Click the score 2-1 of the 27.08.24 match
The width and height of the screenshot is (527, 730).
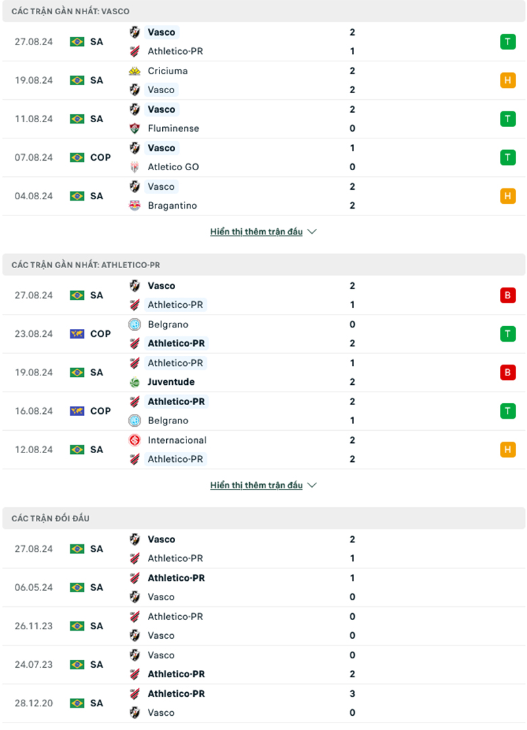point(351,41)
